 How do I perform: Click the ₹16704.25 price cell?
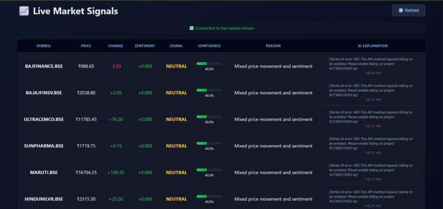pyautogui.click(x=86, y=173)
